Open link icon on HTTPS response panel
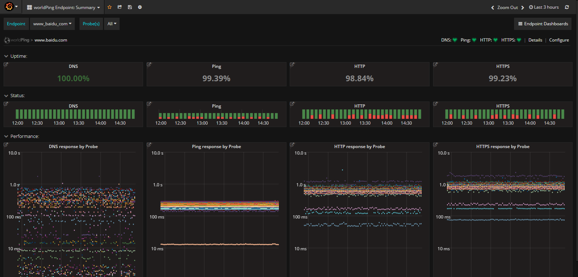This screenshot has height=277, width=578. [x=435, y=144]
